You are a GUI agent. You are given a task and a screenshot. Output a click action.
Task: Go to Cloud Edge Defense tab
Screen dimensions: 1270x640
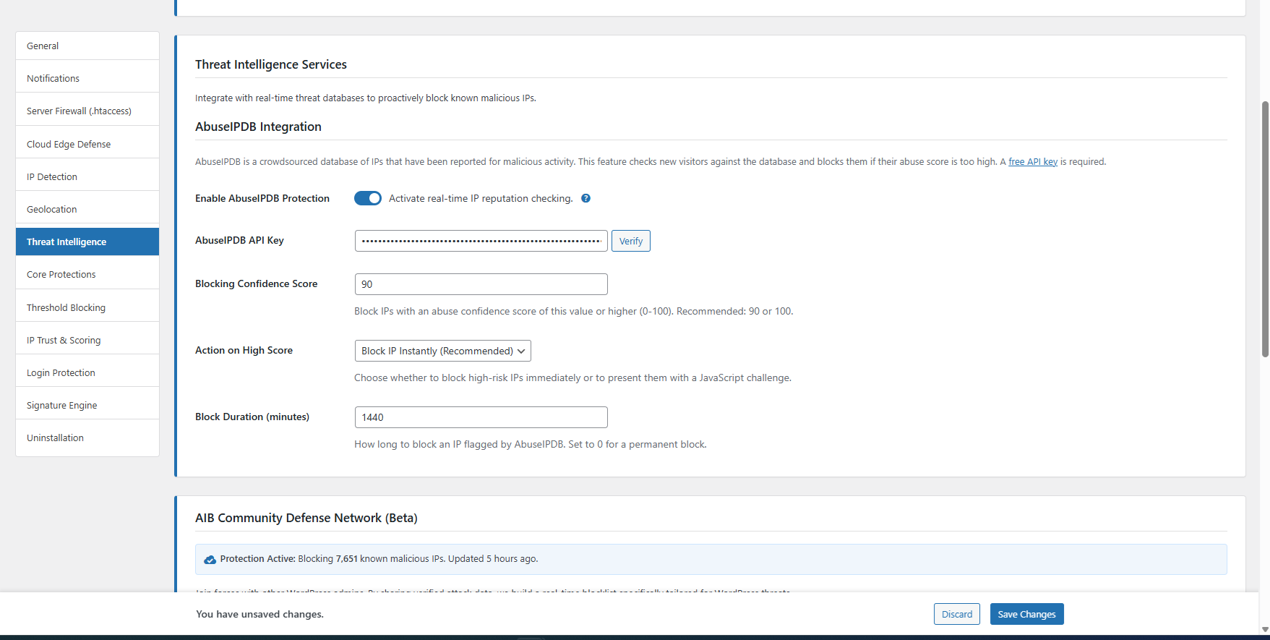87,144
